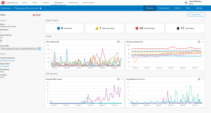Open the 11 Total Alerts card
This screenshot has height=113, width=211.
185,28
